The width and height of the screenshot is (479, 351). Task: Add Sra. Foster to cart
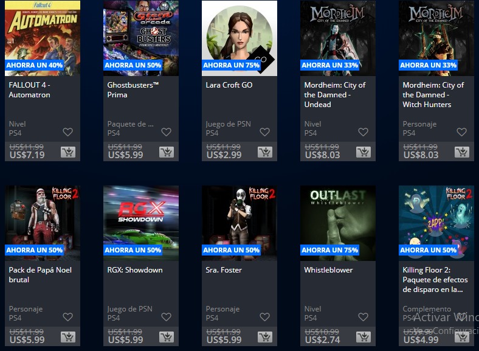pos(265,337)
